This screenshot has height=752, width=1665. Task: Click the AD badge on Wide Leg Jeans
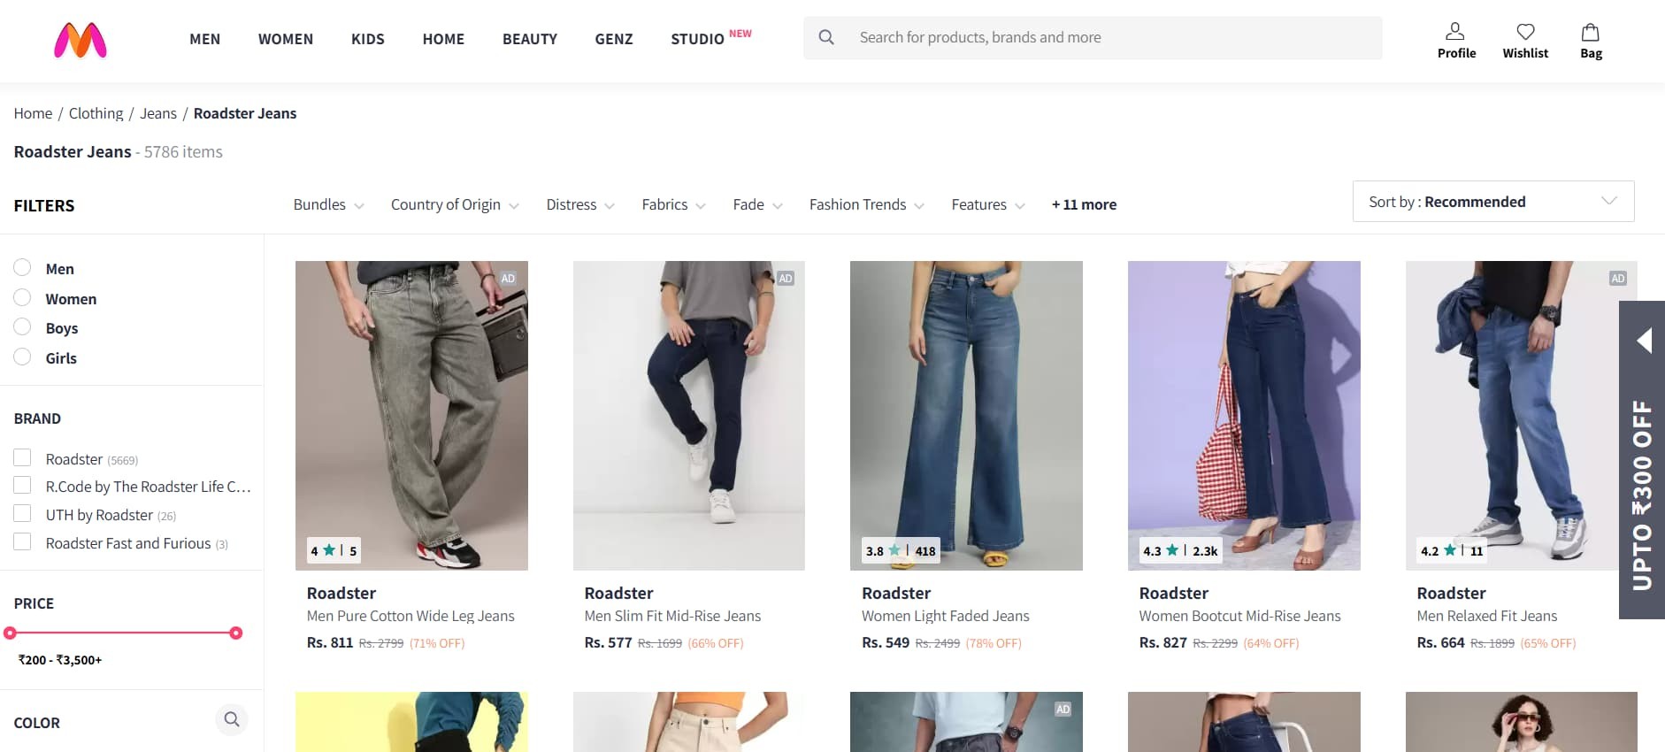(508, 279)
